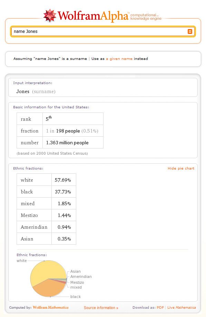
Task: Click the orange compute button in search box
Action: click(x=190, y=31)
